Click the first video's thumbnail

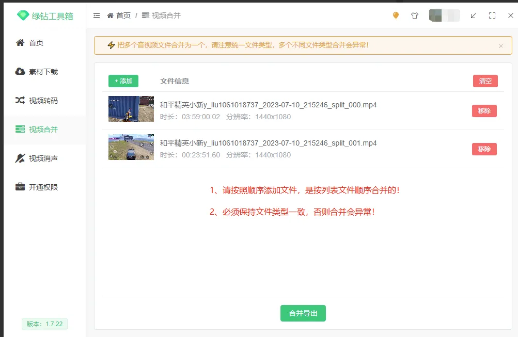tap(131, 109)
